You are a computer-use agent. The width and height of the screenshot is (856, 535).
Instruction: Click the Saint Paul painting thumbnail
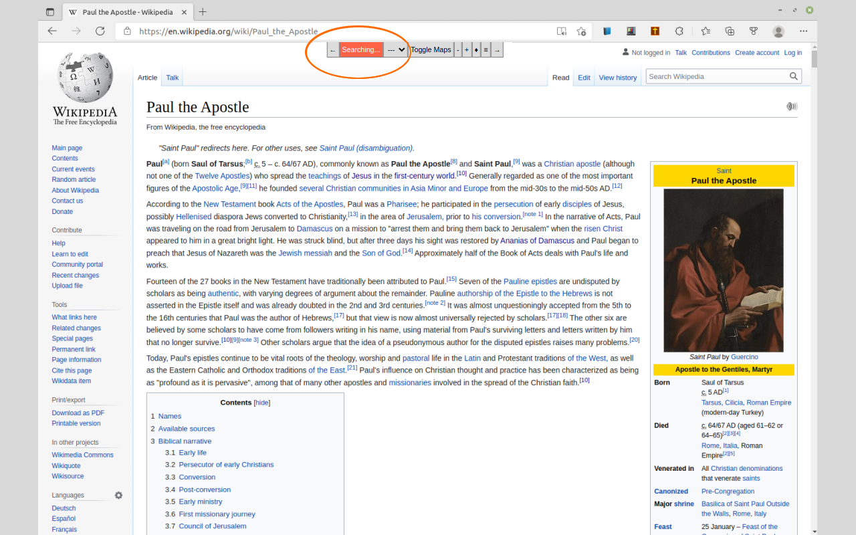(x=724, y=270)
